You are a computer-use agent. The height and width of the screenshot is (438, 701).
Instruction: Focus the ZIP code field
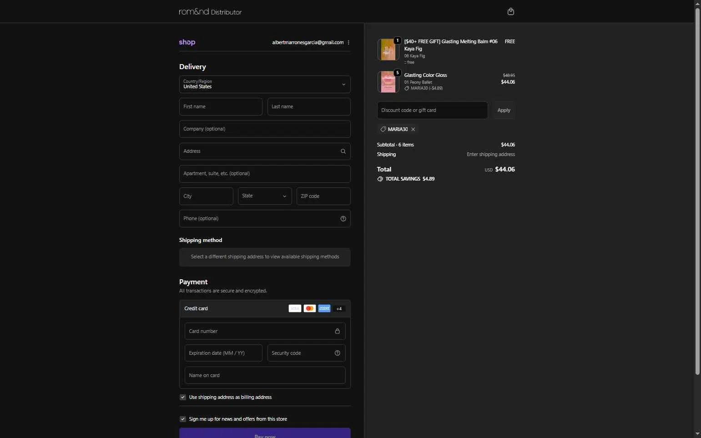pos(323,196)
